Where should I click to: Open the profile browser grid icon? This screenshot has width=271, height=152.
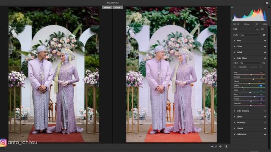coord(264,35)
